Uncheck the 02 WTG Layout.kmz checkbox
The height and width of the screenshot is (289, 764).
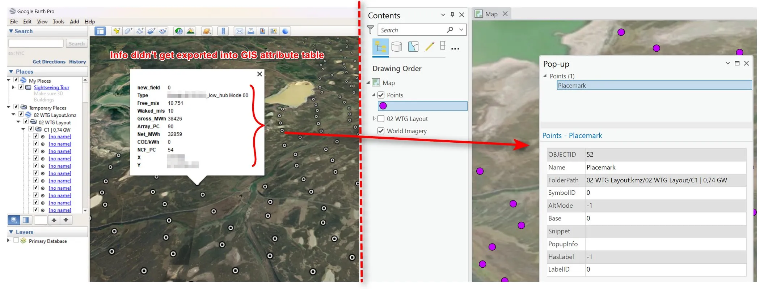tap(21, 115)
